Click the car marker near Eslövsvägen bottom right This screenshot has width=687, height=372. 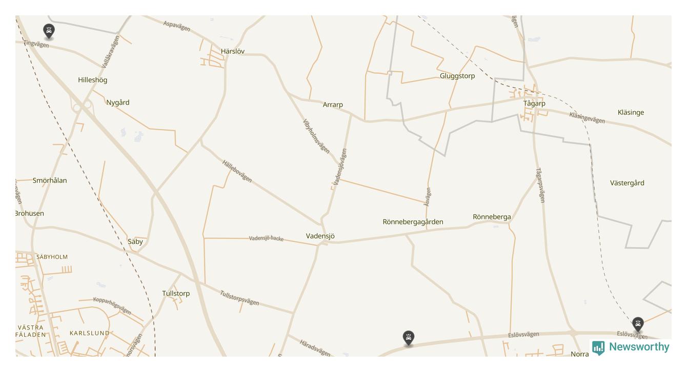pyautogui.click(x=637, y=324)
